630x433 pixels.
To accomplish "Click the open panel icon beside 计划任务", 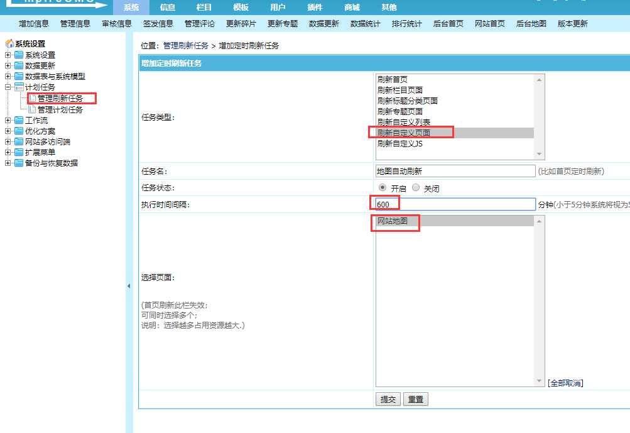I will [x=19, y=87].
